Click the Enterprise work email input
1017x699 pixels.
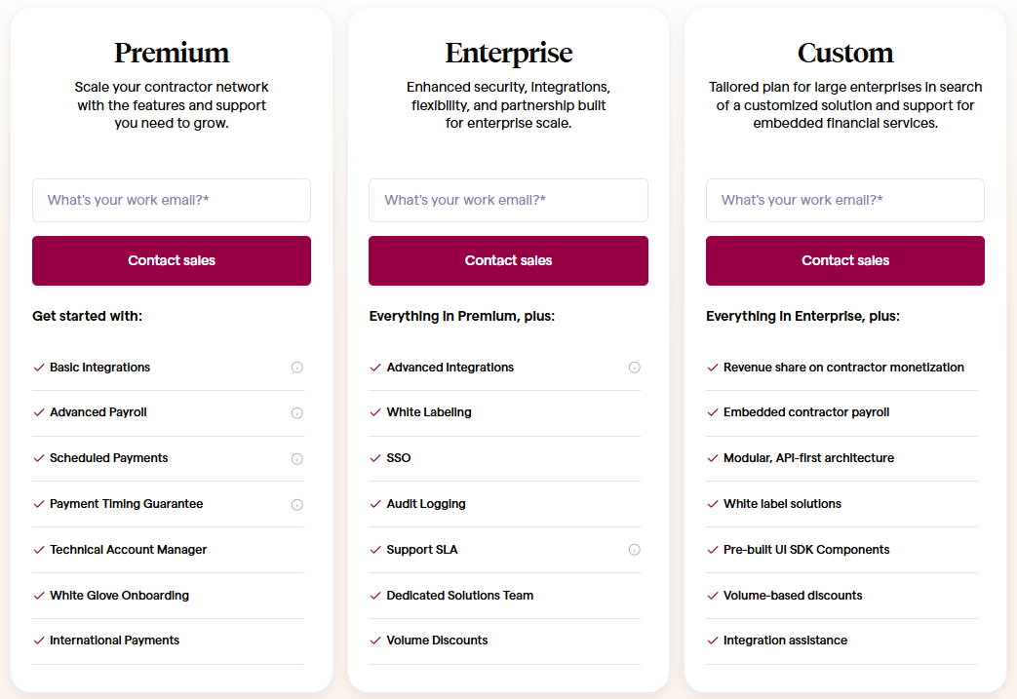[x=508, y=200]
